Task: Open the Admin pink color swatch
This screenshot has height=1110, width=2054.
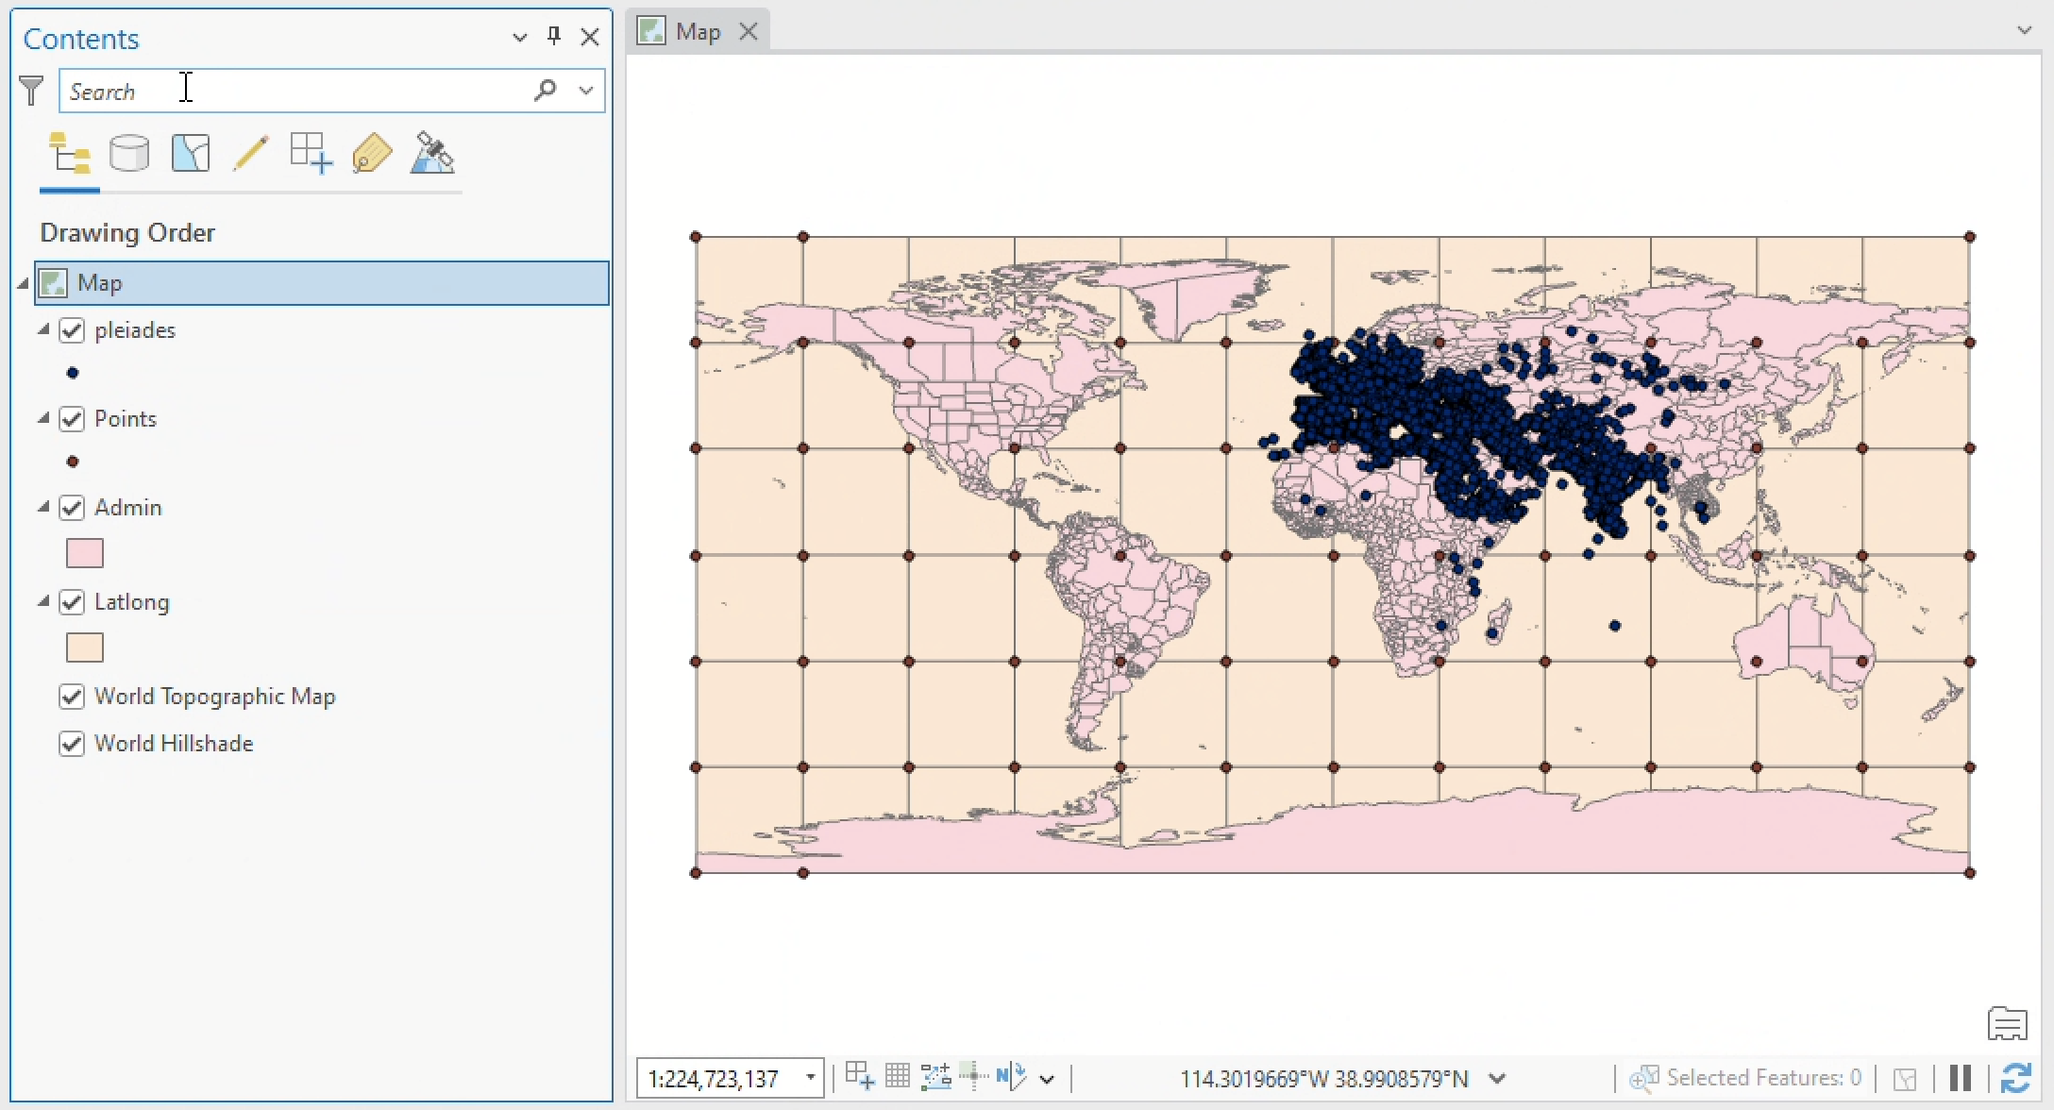Action: tap(85, 553)
